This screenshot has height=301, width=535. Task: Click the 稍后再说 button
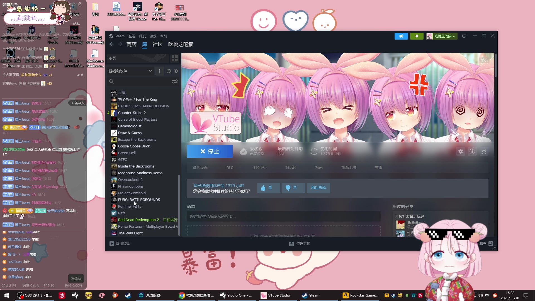pyautogui.click(x=318, y=188)
